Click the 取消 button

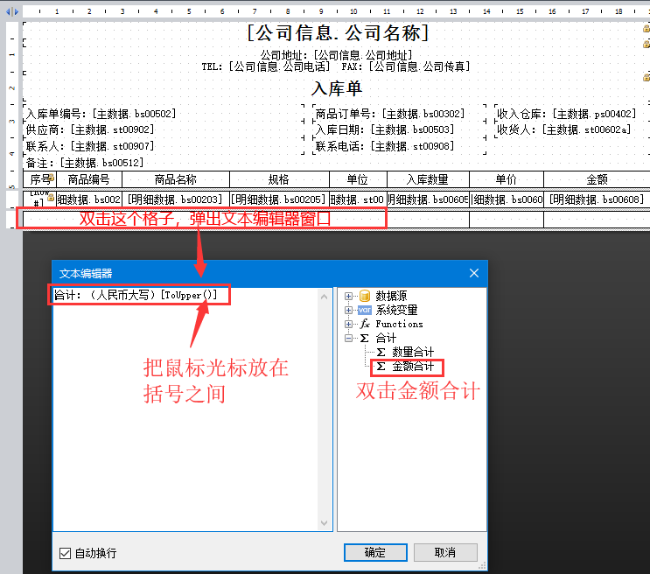445,552
